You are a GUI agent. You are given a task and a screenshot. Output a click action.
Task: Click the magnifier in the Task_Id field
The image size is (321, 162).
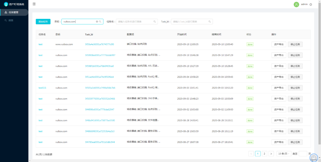(210, 21)
